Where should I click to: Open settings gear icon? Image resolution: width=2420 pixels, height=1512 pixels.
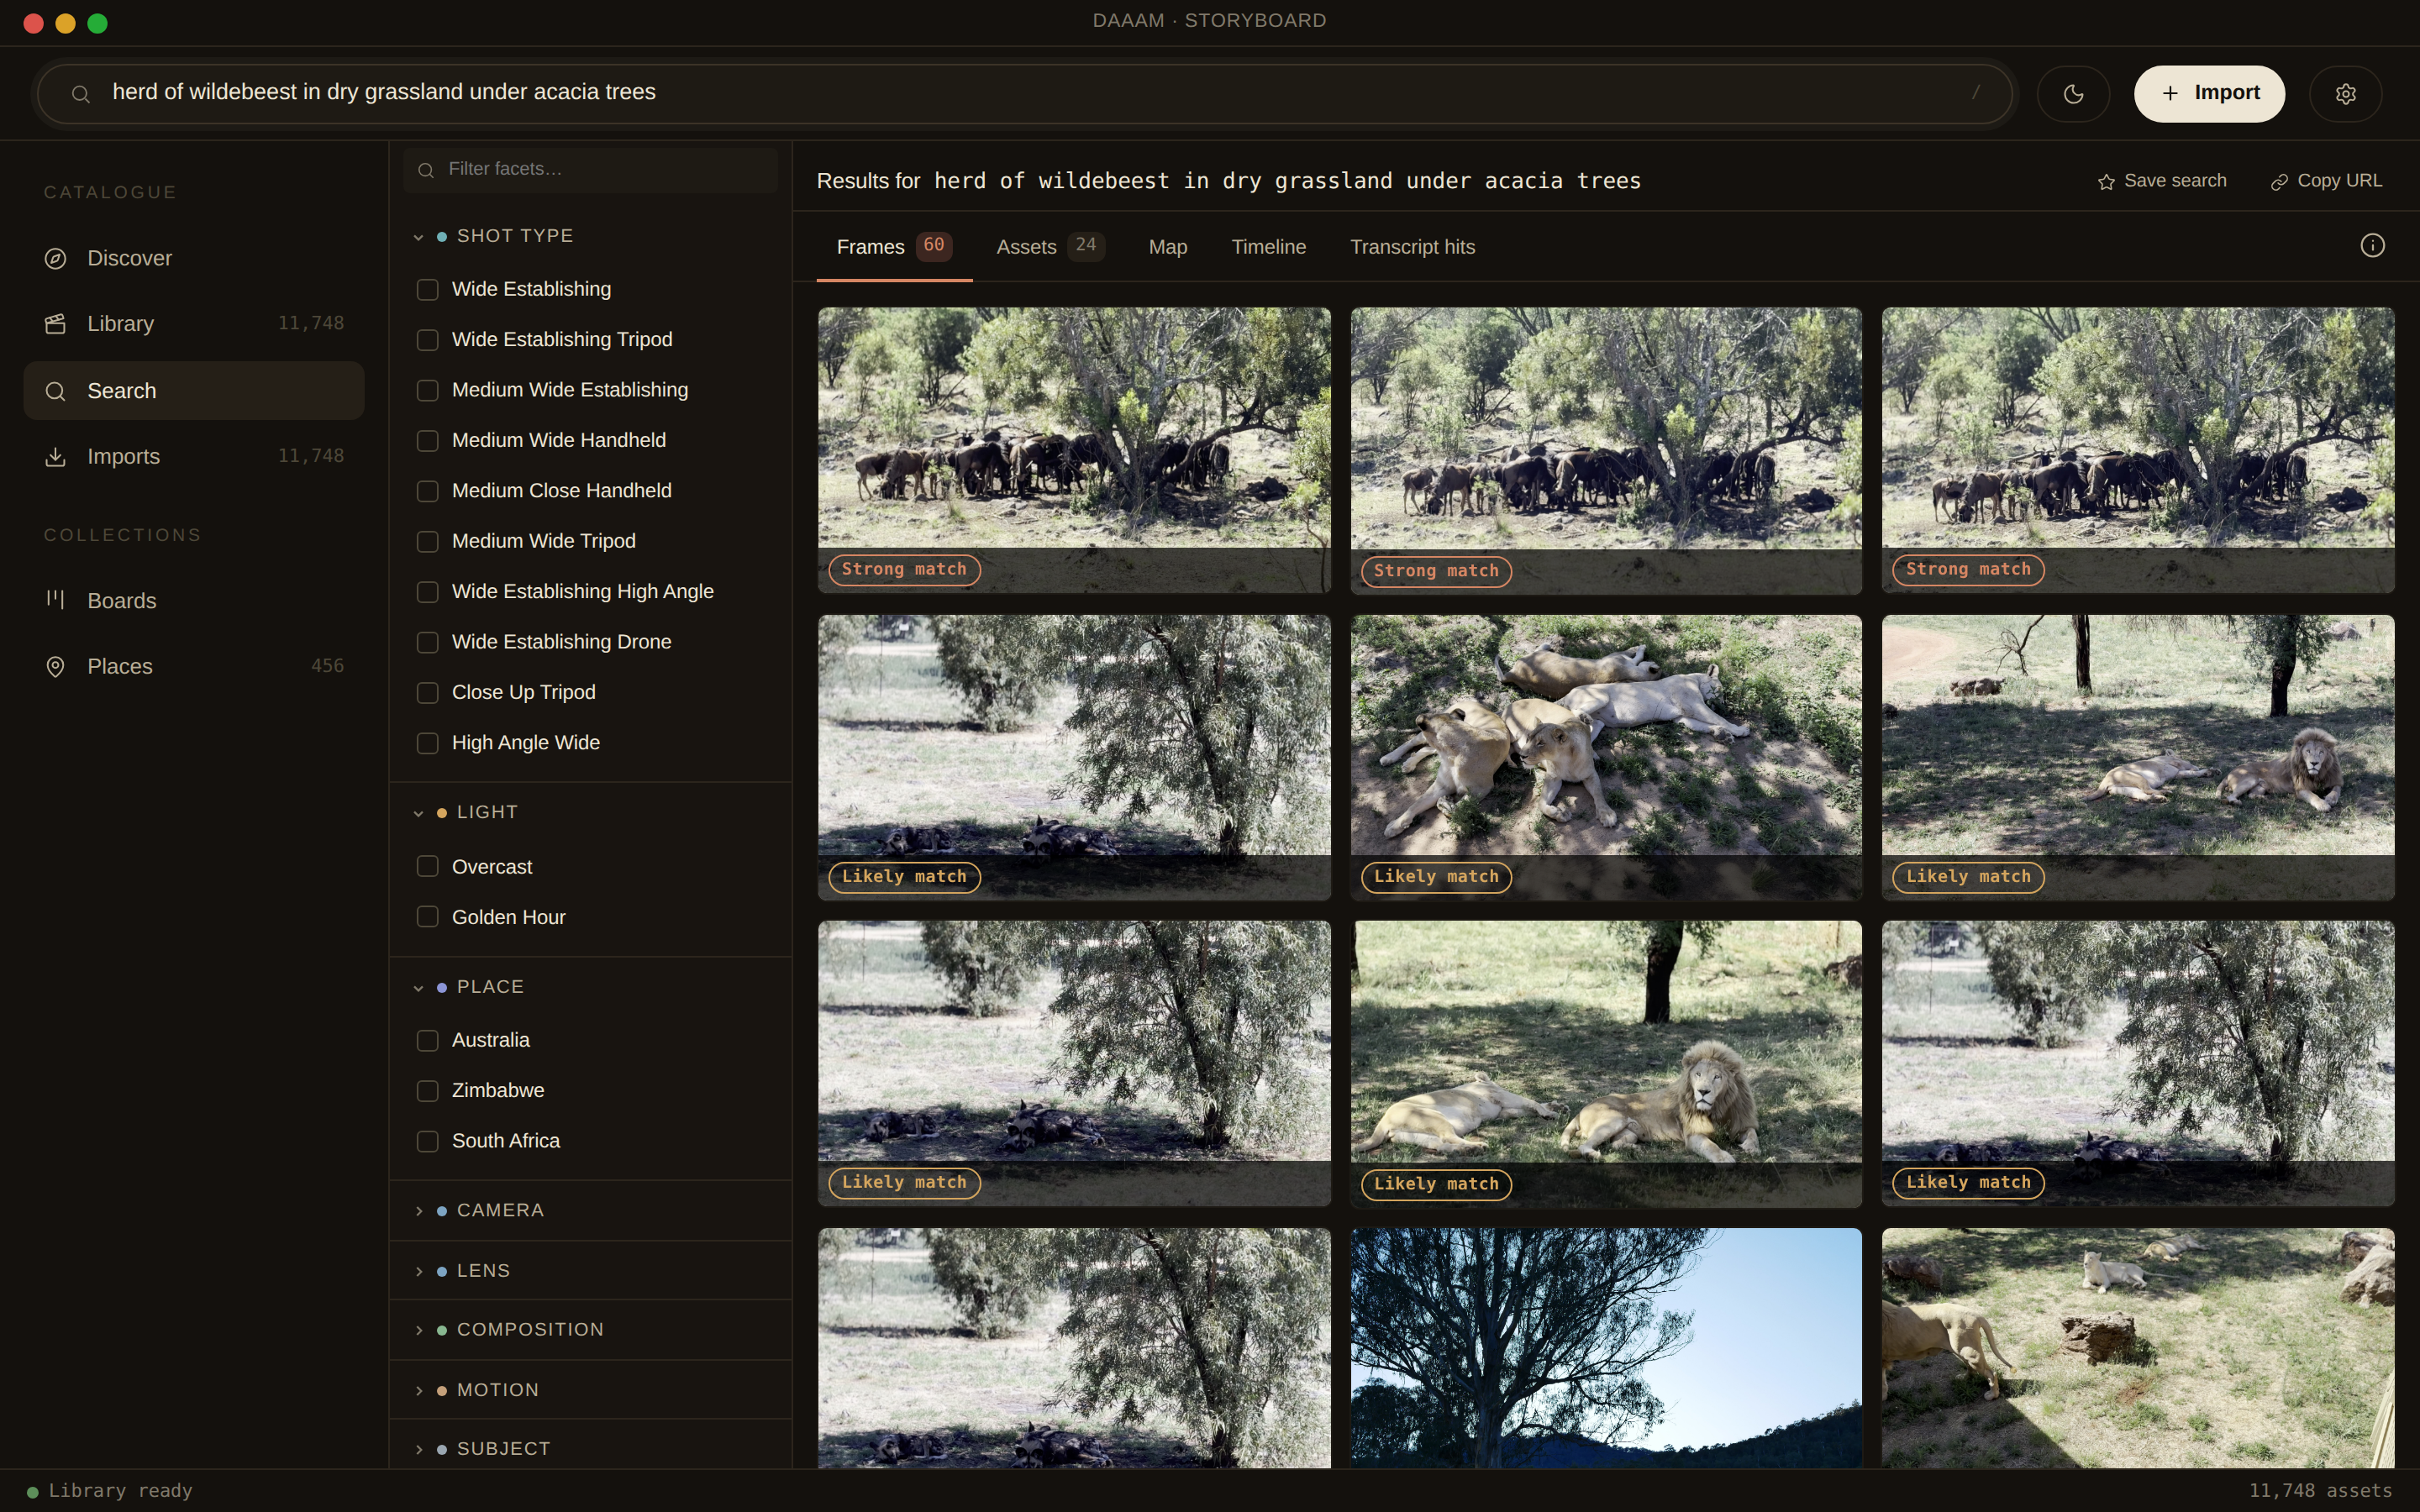point(2345,94)
